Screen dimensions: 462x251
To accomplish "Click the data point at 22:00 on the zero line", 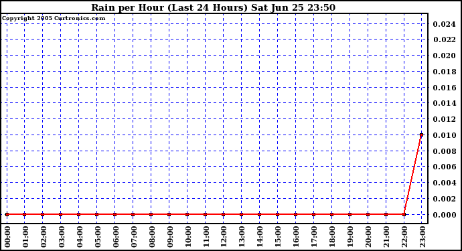I will click(x=404, y=214).
